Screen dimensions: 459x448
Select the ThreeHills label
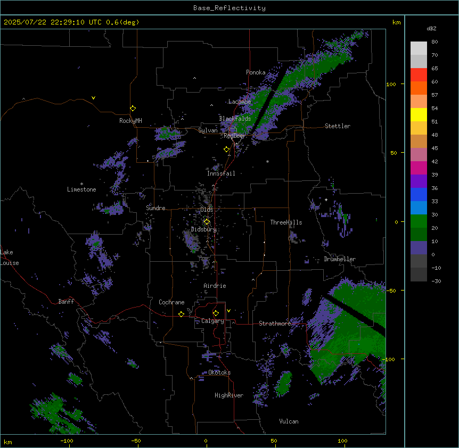[286, 222]
